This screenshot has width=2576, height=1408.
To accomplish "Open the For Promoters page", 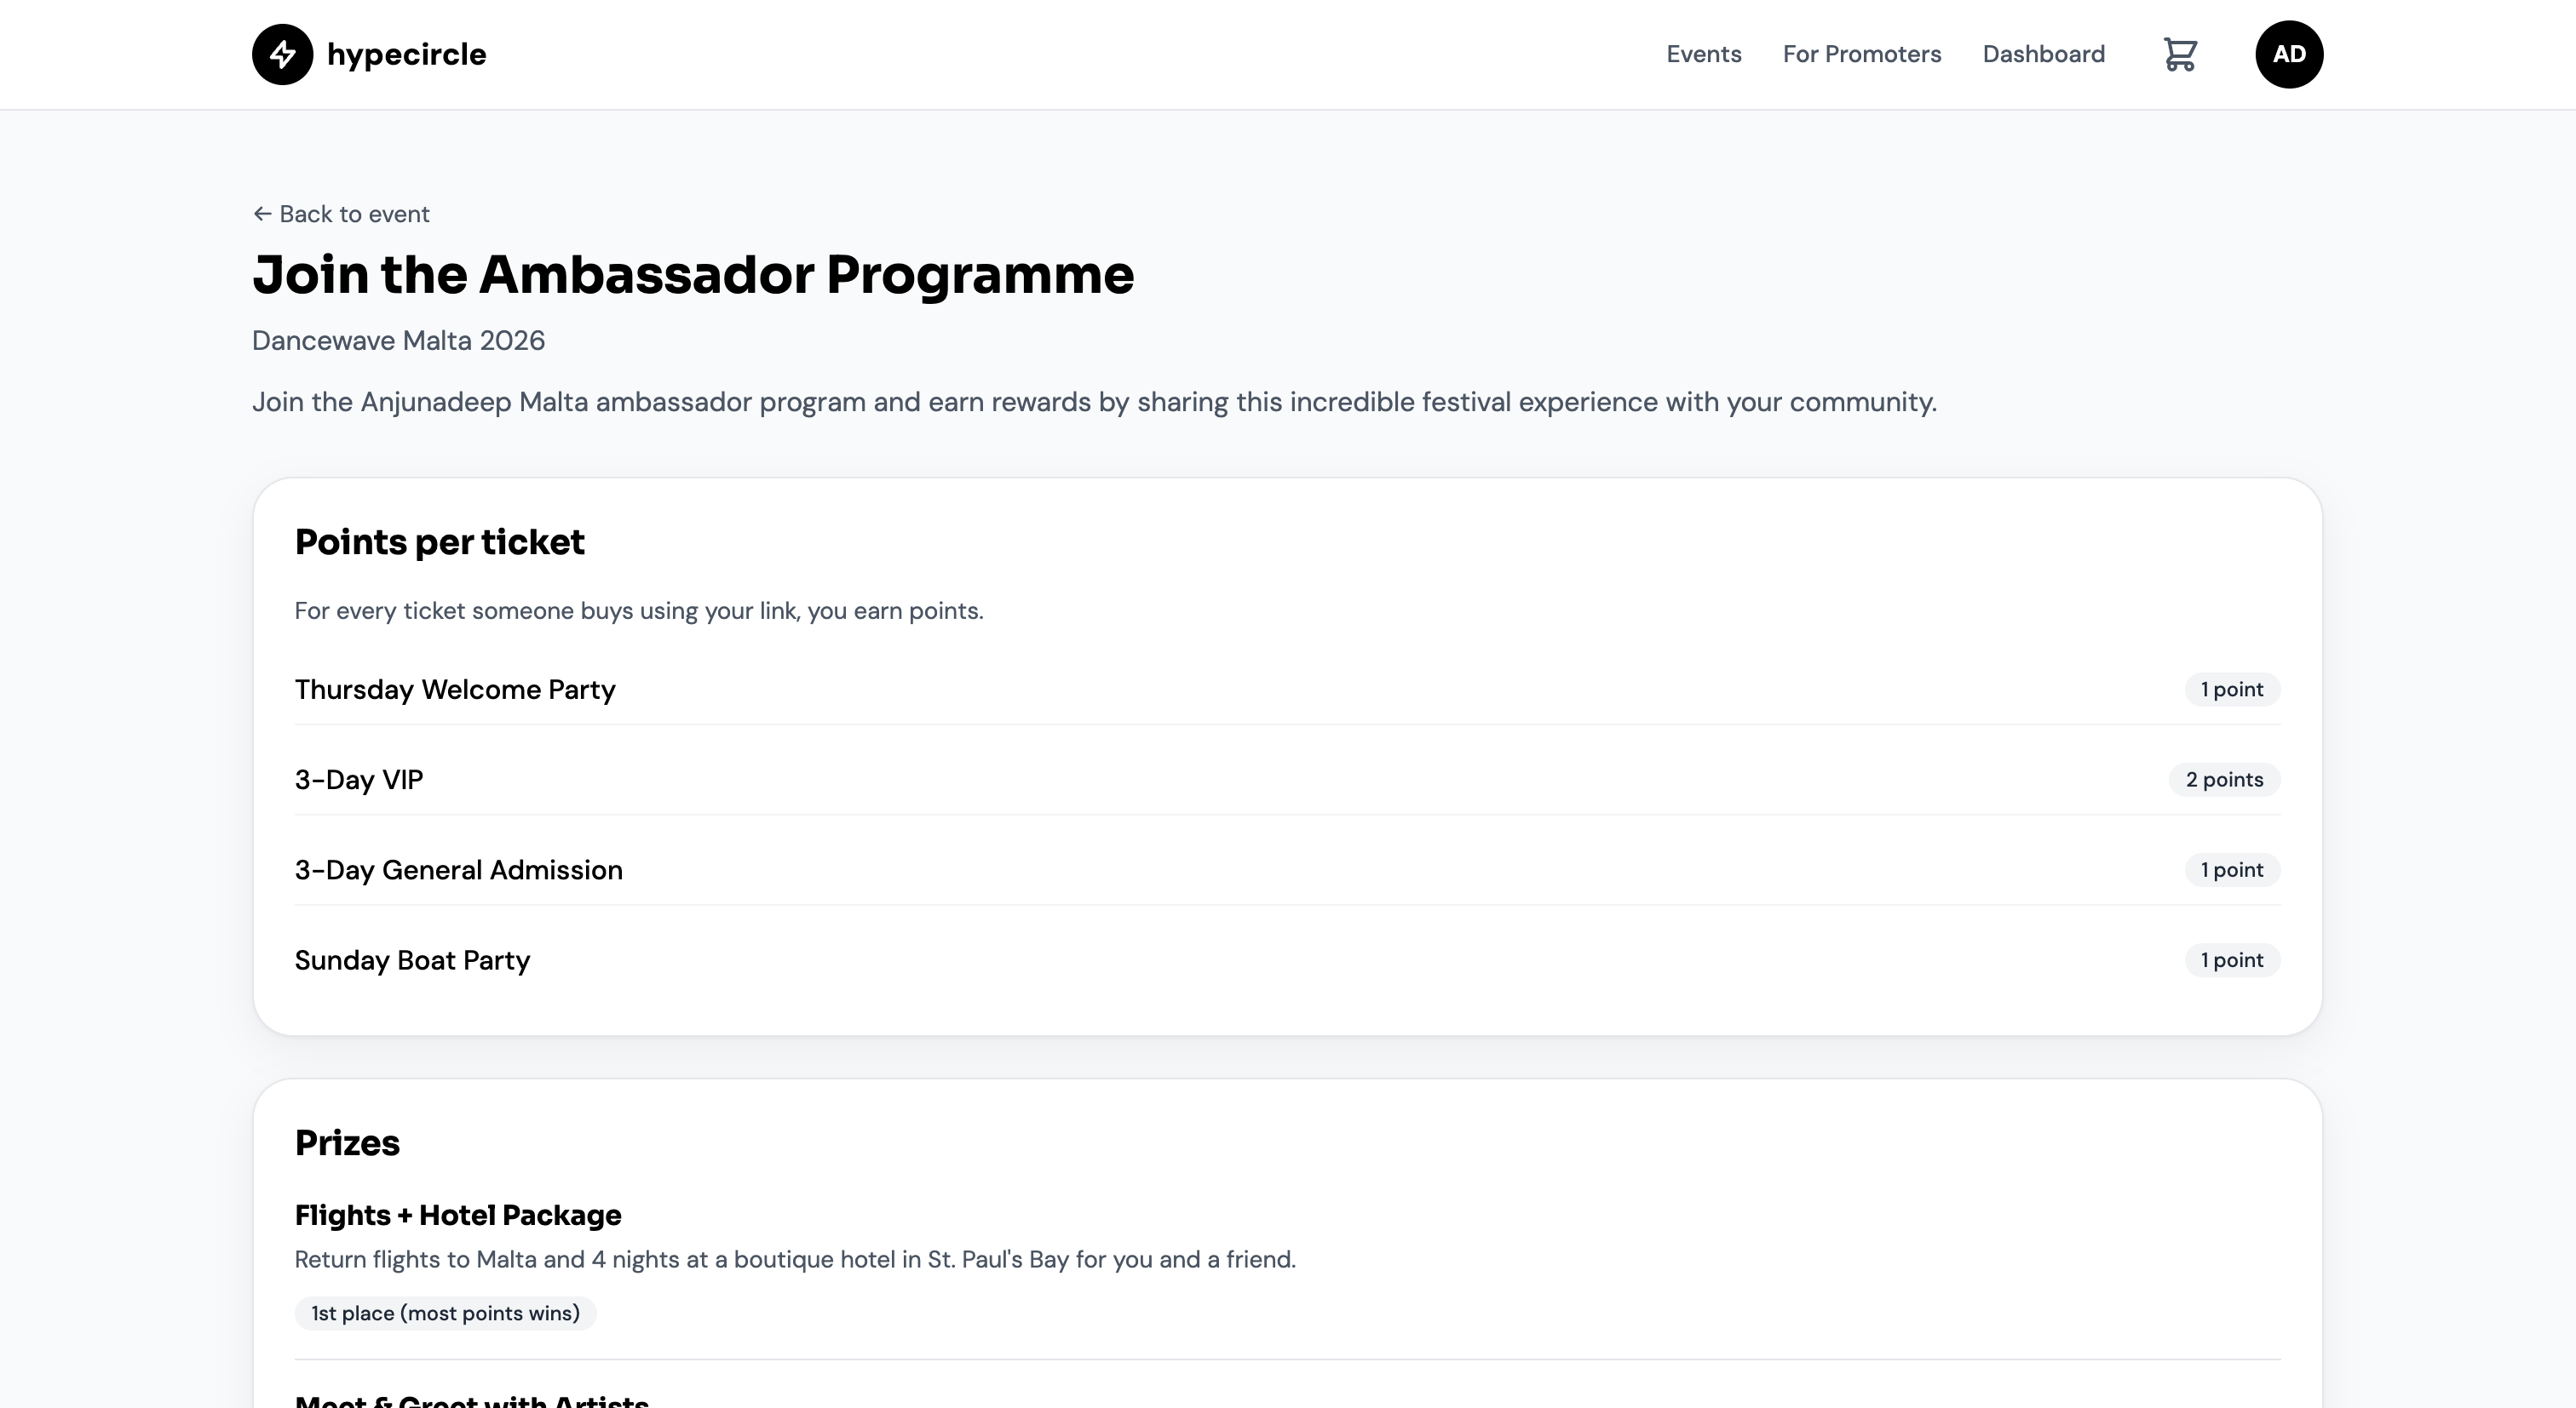I will click(x=1861, y=54).
